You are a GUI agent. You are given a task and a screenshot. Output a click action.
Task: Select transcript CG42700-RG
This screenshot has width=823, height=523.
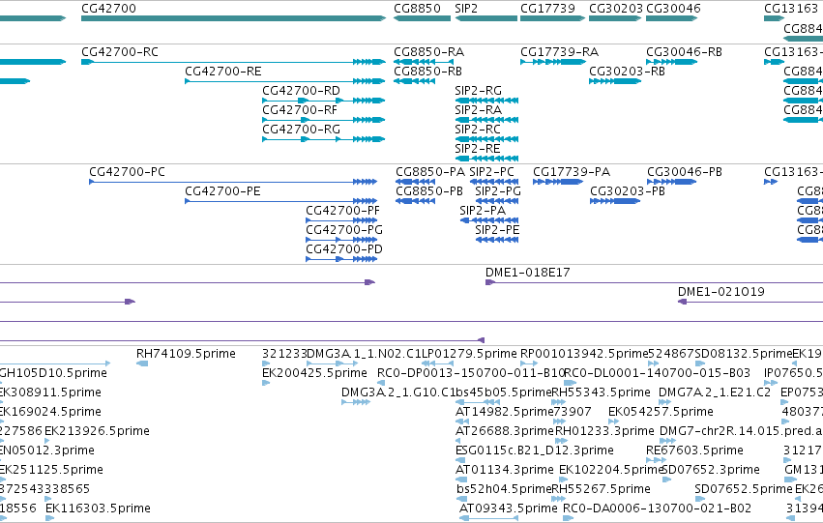coord(324,139)
